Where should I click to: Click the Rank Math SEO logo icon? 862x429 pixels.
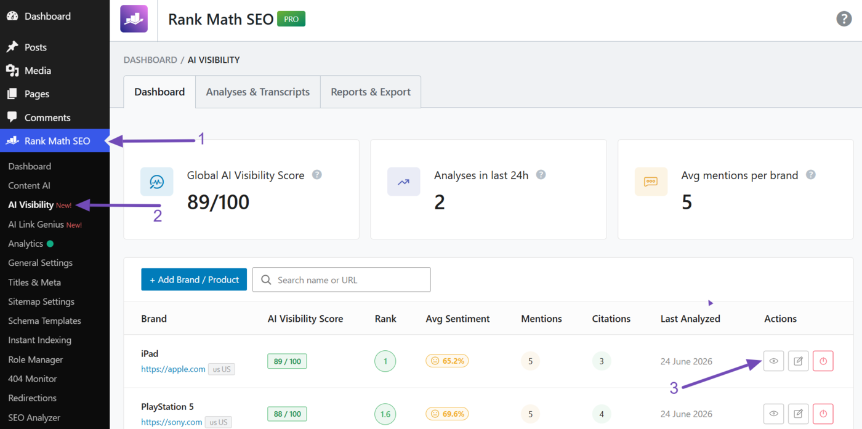[134, 18]
